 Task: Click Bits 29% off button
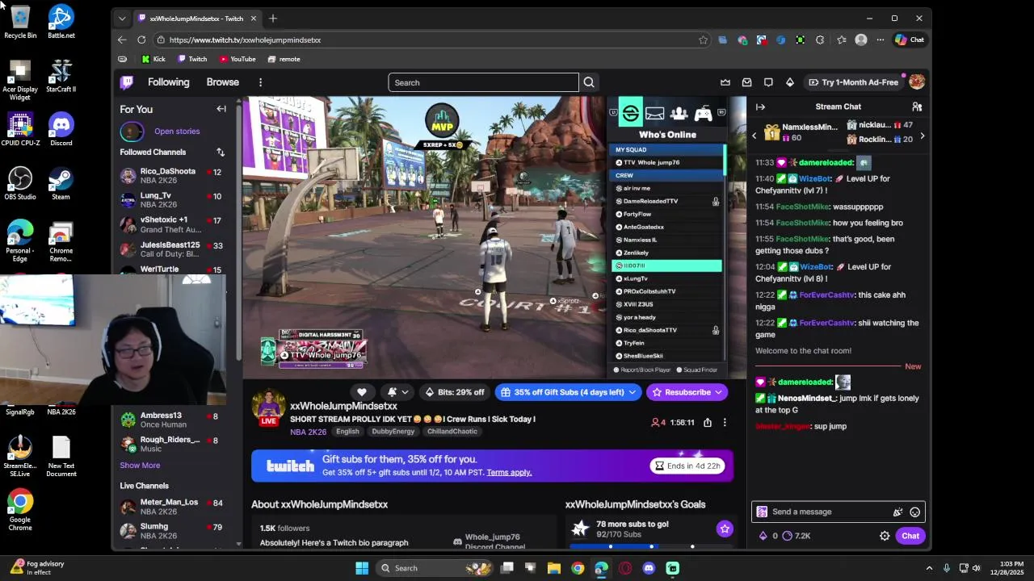455,392
